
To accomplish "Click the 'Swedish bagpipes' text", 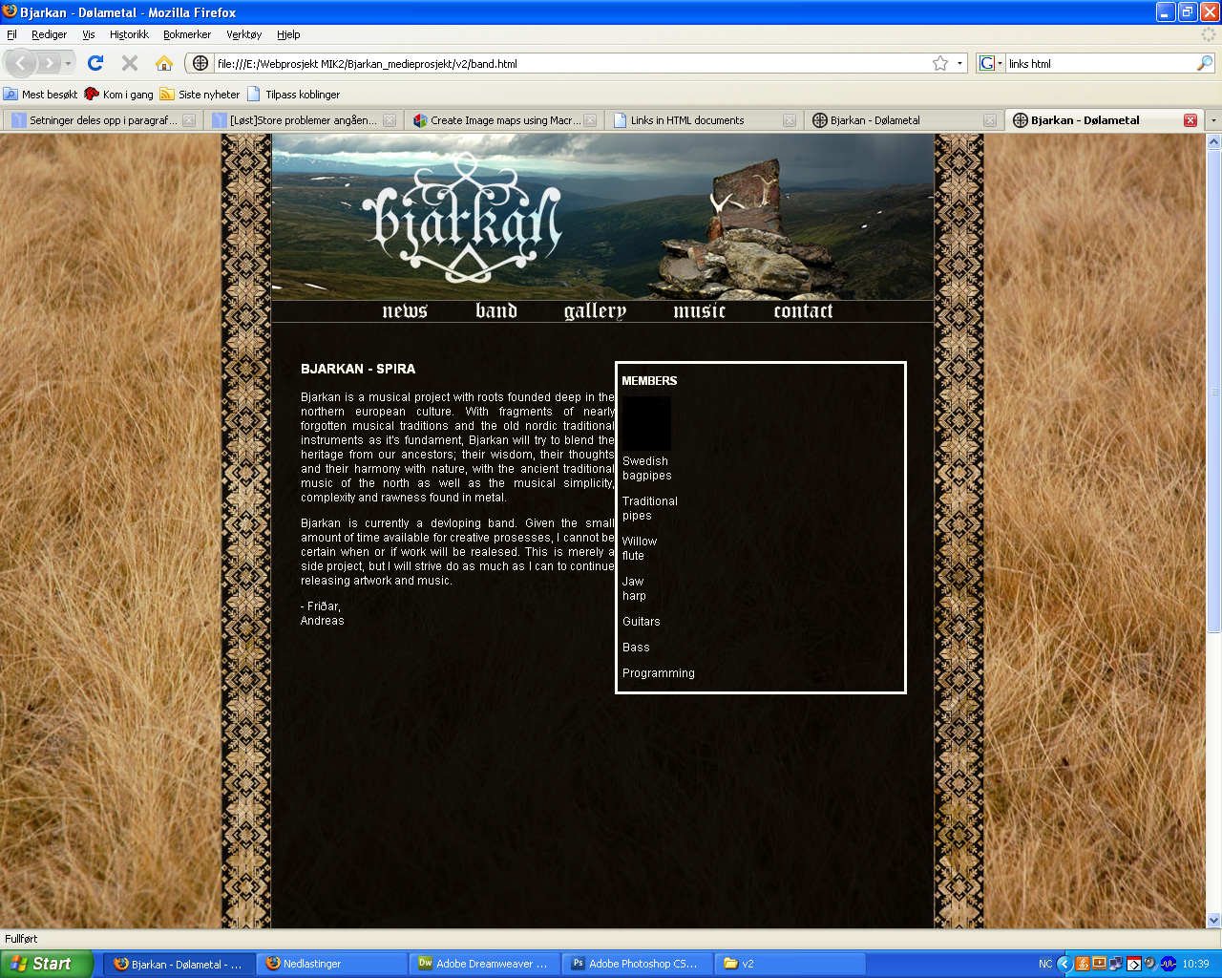I will (647, 468).
